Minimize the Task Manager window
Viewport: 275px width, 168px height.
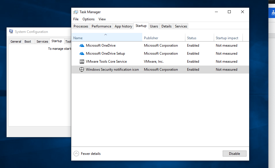216,12
